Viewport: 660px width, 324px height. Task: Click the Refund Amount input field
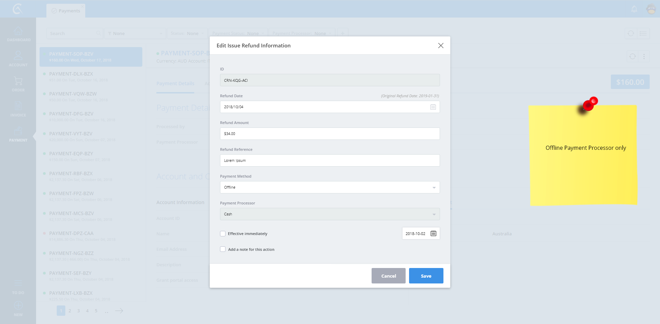[329, 134]
